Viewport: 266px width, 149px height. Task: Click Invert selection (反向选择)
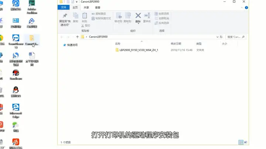[162, 23]
